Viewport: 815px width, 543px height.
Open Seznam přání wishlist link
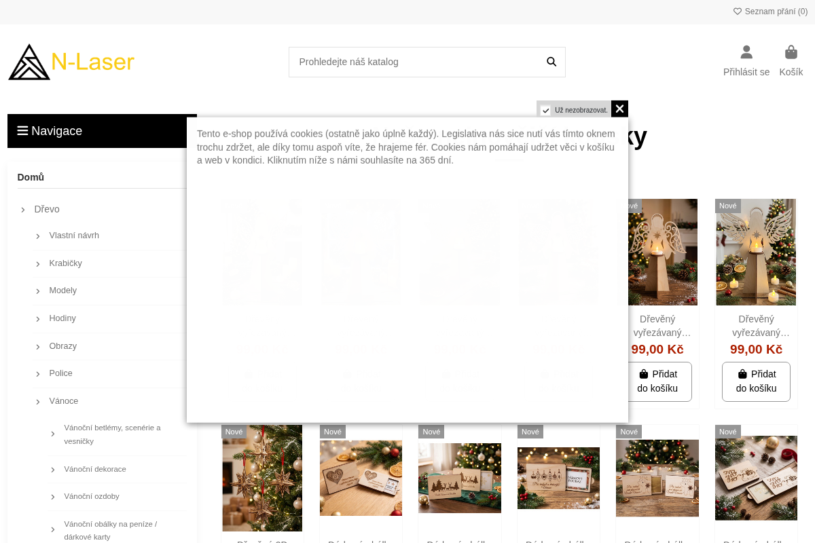click(770, 12)
